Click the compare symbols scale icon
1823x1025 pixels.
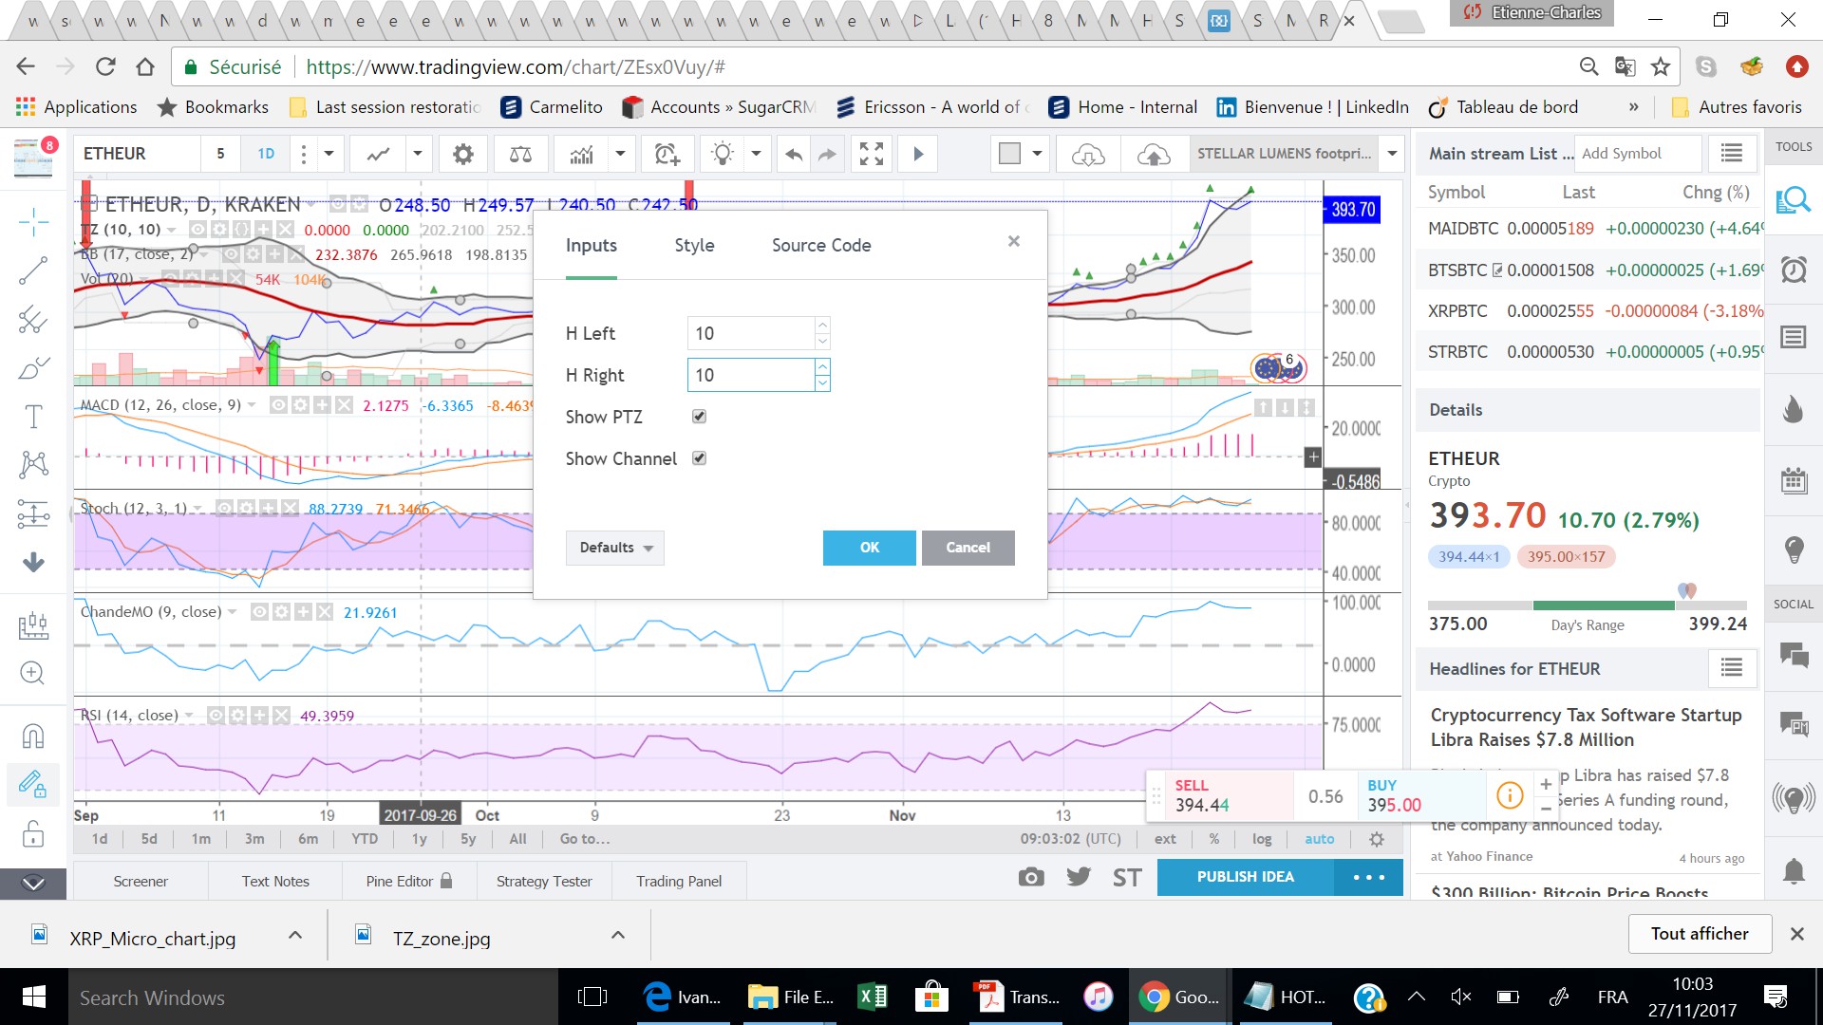coord(520,154)
